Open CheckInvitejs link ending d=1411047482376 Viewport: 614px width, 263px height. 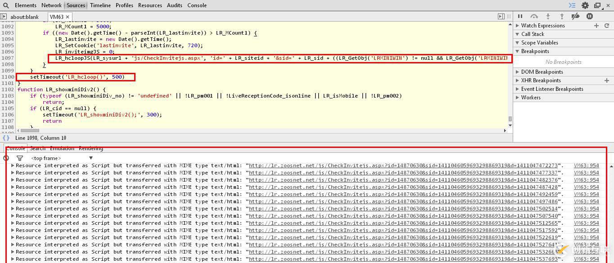[x=404, y=180]
